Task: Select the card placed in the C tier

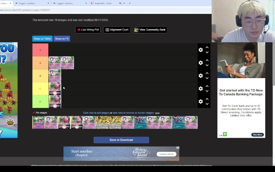Action: pos(55,89)
